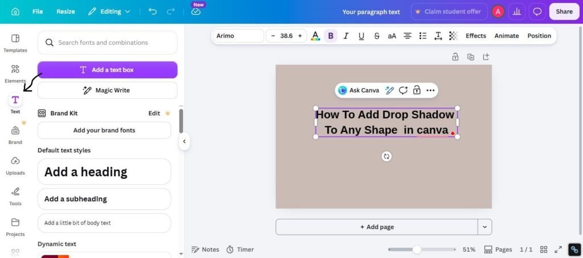Collapse the side panel with arrow handle
Image resolution: width=583 pixels, height=258 pixels.
tap(184, 142)
